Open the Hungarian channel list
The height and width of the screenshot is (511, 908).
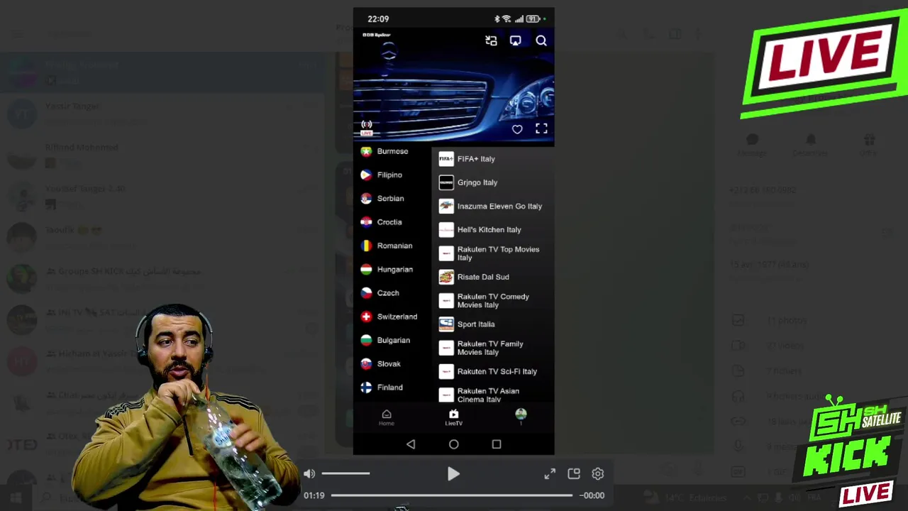pyautogui.click(x=392, y=270)
